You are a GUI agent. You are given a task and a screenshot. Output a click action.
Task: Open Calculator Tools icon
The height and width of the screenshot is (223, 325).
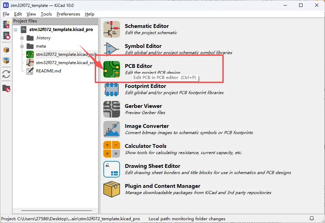(x=112, y=149)
